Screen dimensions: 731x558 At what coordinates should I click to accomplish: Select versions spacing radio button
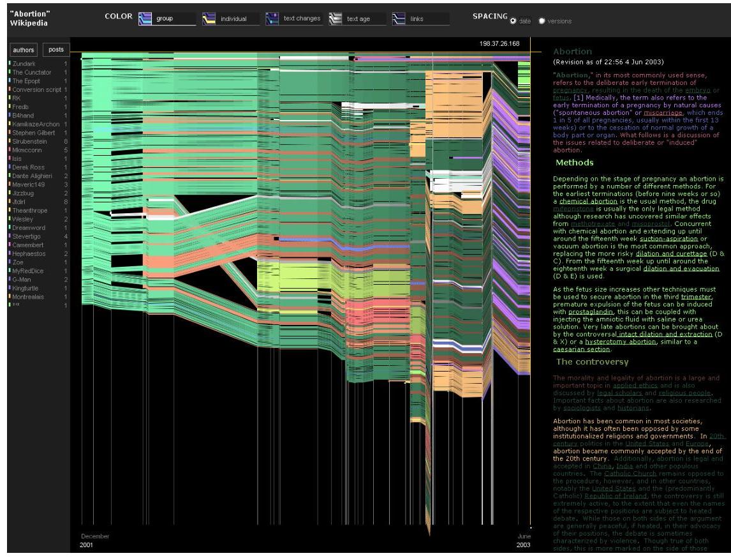[542, 21]
